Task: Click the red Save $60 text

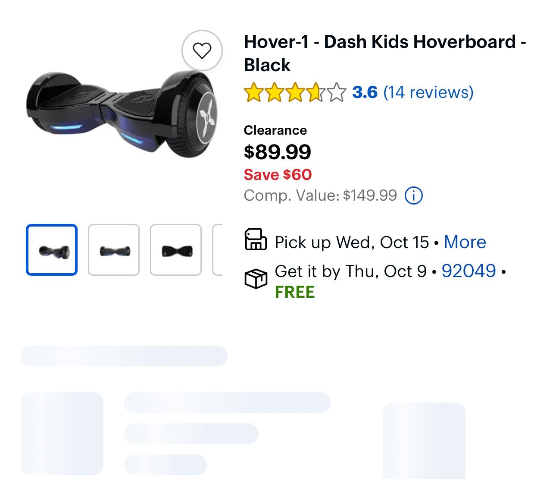Action: click(278, 175)
